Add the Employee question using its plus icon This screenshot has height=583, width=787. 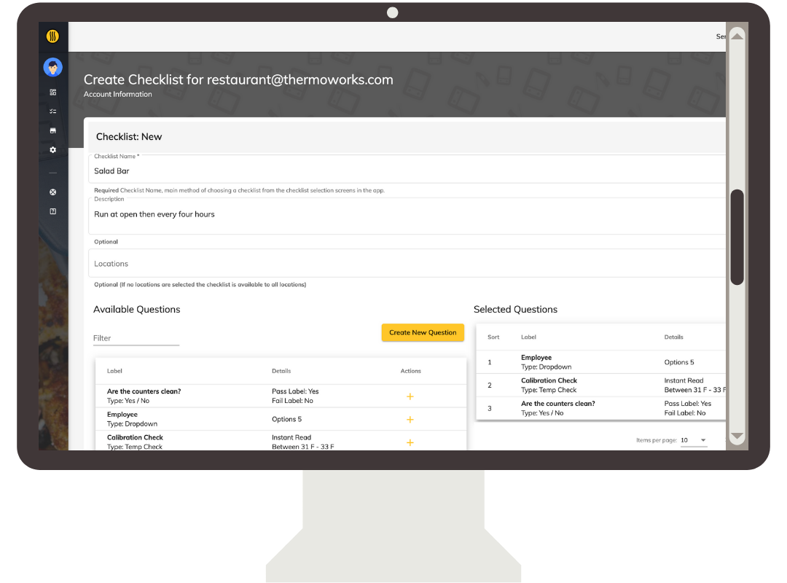point(410,420)
